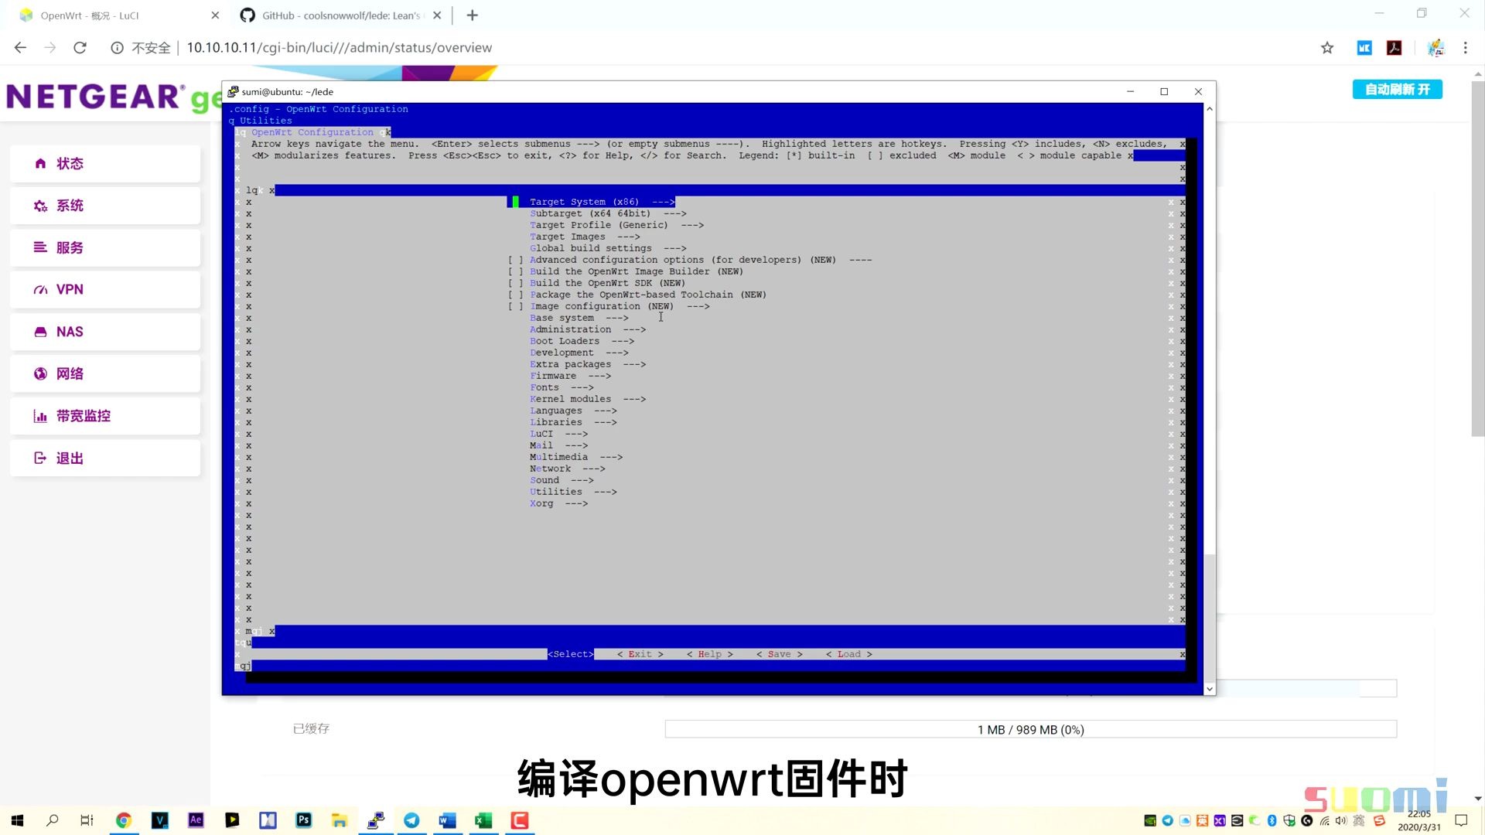Click the site info 不安全 icon
The image size is (1485, 835).
pyautogui.click(x=117, y=48)
